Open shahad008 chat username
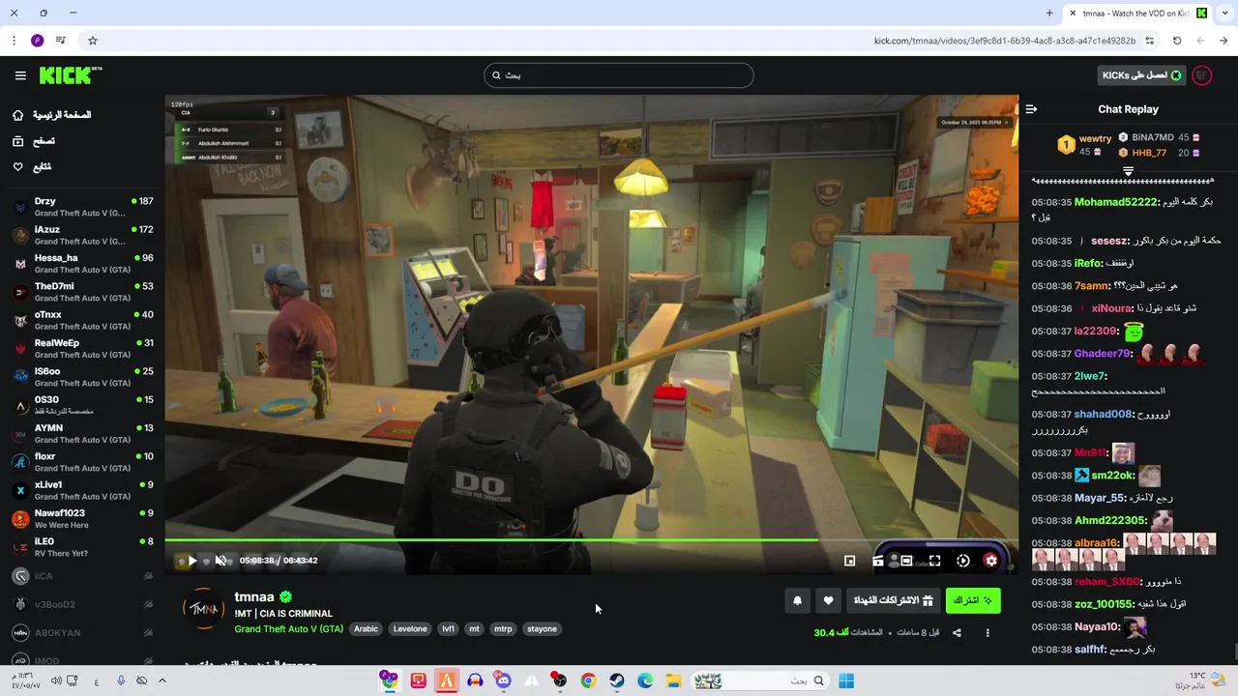Screen dimensions: 1238x696 pos(1103,415)
